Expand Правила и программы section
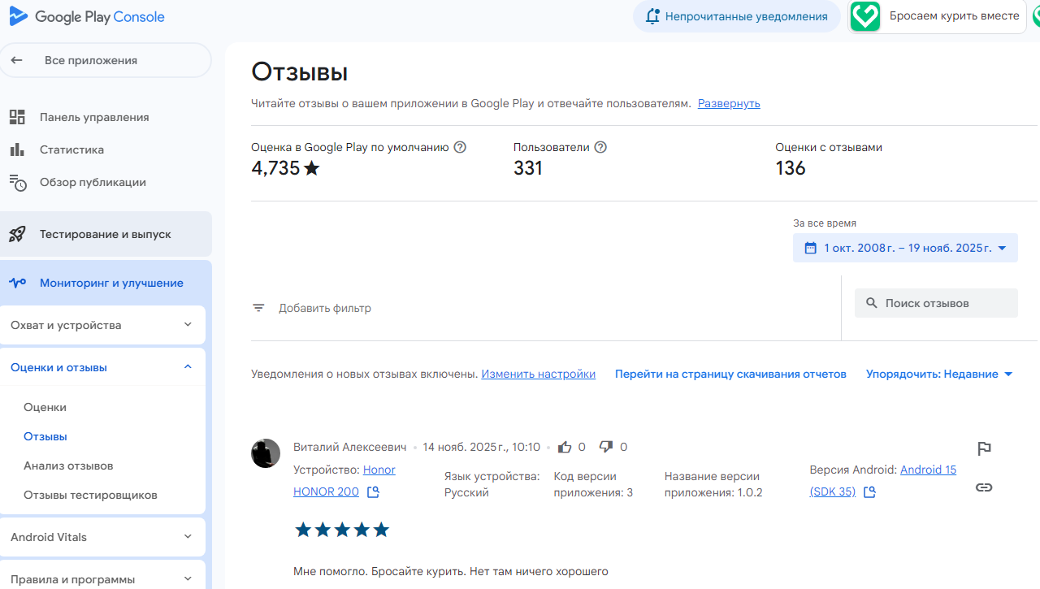 tap(102, 575)
